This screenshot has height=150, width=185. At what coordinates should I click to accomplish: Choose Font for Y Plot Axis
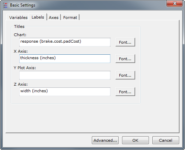(125, 75)
